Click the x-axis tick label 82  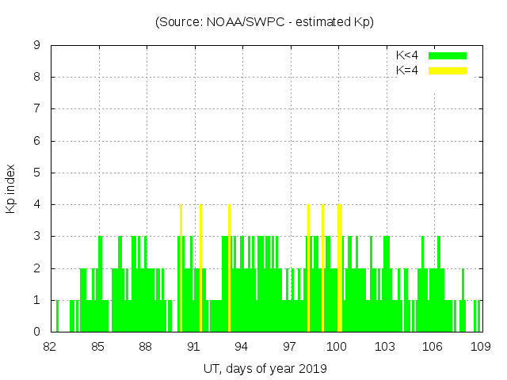point(51,346)
